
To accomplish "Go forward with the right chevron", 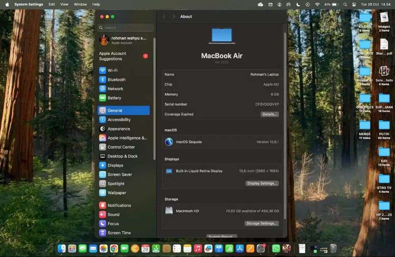I will pyautogui.click(x=173, y=16).
